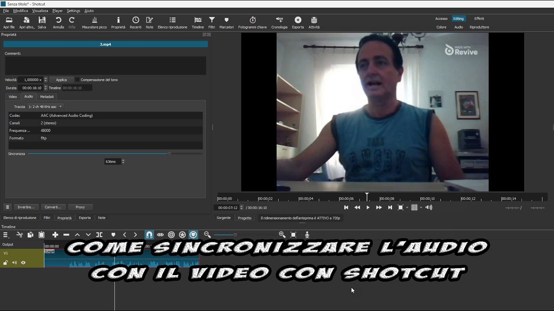This screenshot has width=554, height=311.
Task: Append clip with timeline plus icon
Action: tap(55, 235)
